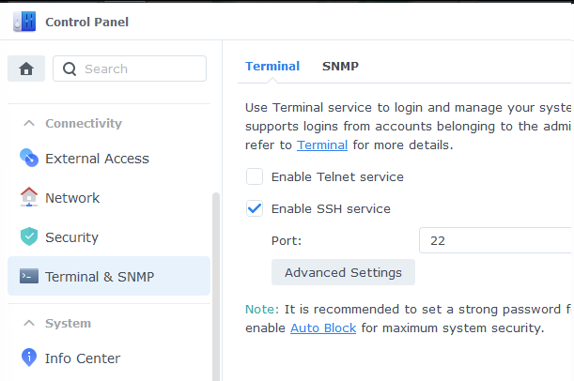This screenshot has width=574, height=381.
Task: Click the Terminal & SNMP icon
Action: 29,277
